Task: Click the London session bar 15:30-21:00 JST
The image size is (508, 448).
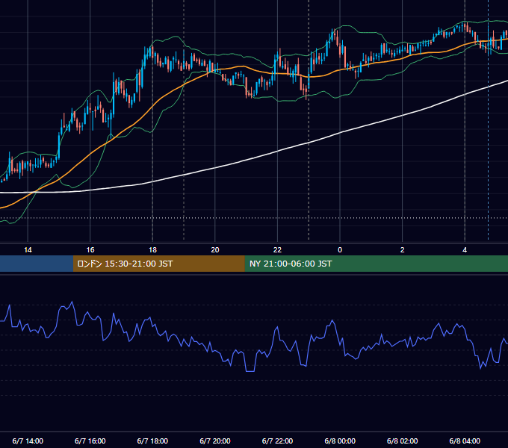Action: 158,264
